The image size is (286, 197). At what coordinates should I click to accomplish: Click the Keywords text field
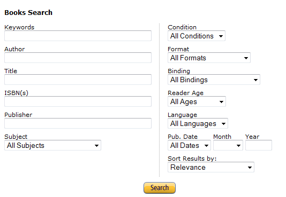[x=78, y=36]
